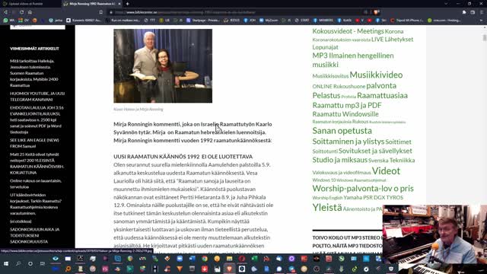Reload the current page

pos(22,12)
